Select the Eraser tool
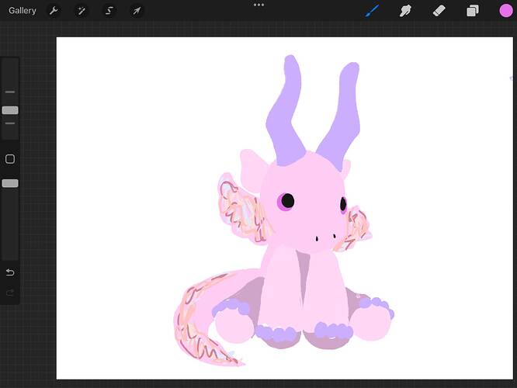This screenshot has width=517, height=388. click(x=439, y=11)
